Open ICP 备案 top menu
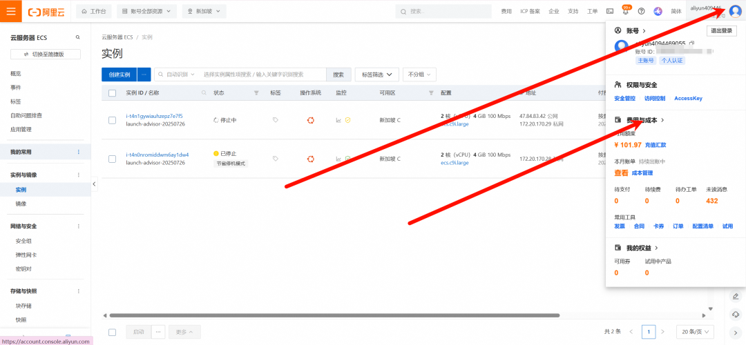This screenshot has width=746, height=345. pyautogui.click(x=530, y=12)
